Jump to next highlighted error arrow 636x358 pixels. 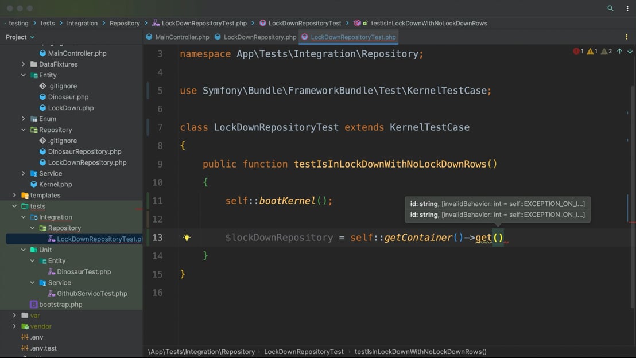(x=630, y=52)
